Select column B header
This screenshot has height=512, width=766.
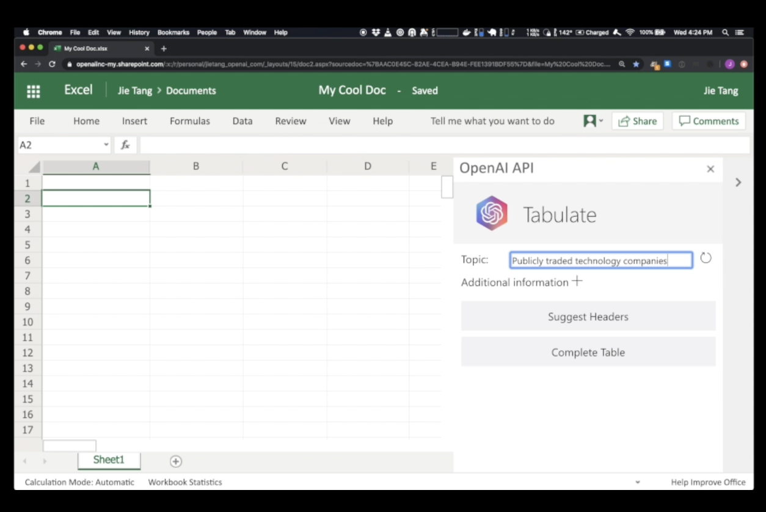(196, 166)
